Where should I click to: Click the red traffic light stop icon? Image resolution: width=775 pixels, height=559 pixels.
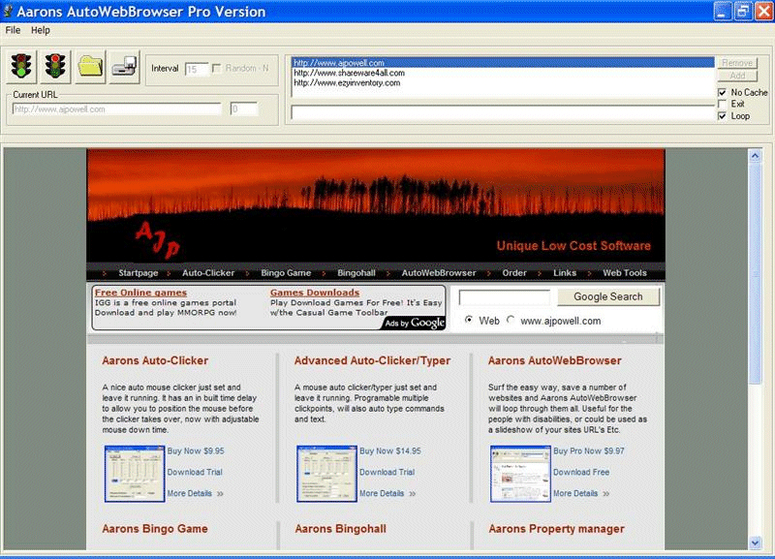point(56,66)
